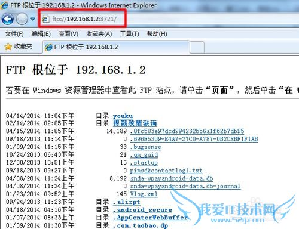
Task: Open the .qm_guid file link
Action: click(x=144, y=155)
